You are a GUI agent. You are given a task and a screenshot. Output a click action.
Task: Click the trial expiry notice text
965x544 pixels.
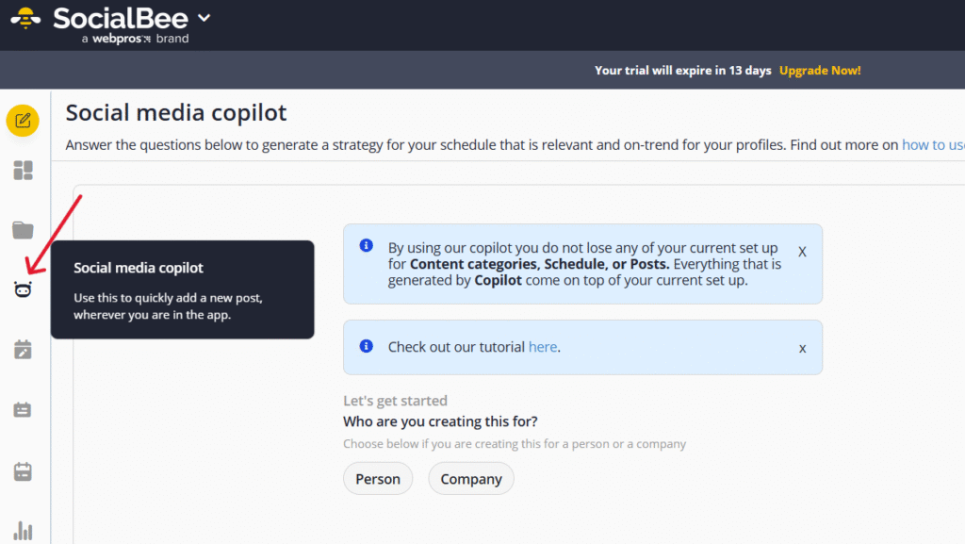(x=682, y=71)
